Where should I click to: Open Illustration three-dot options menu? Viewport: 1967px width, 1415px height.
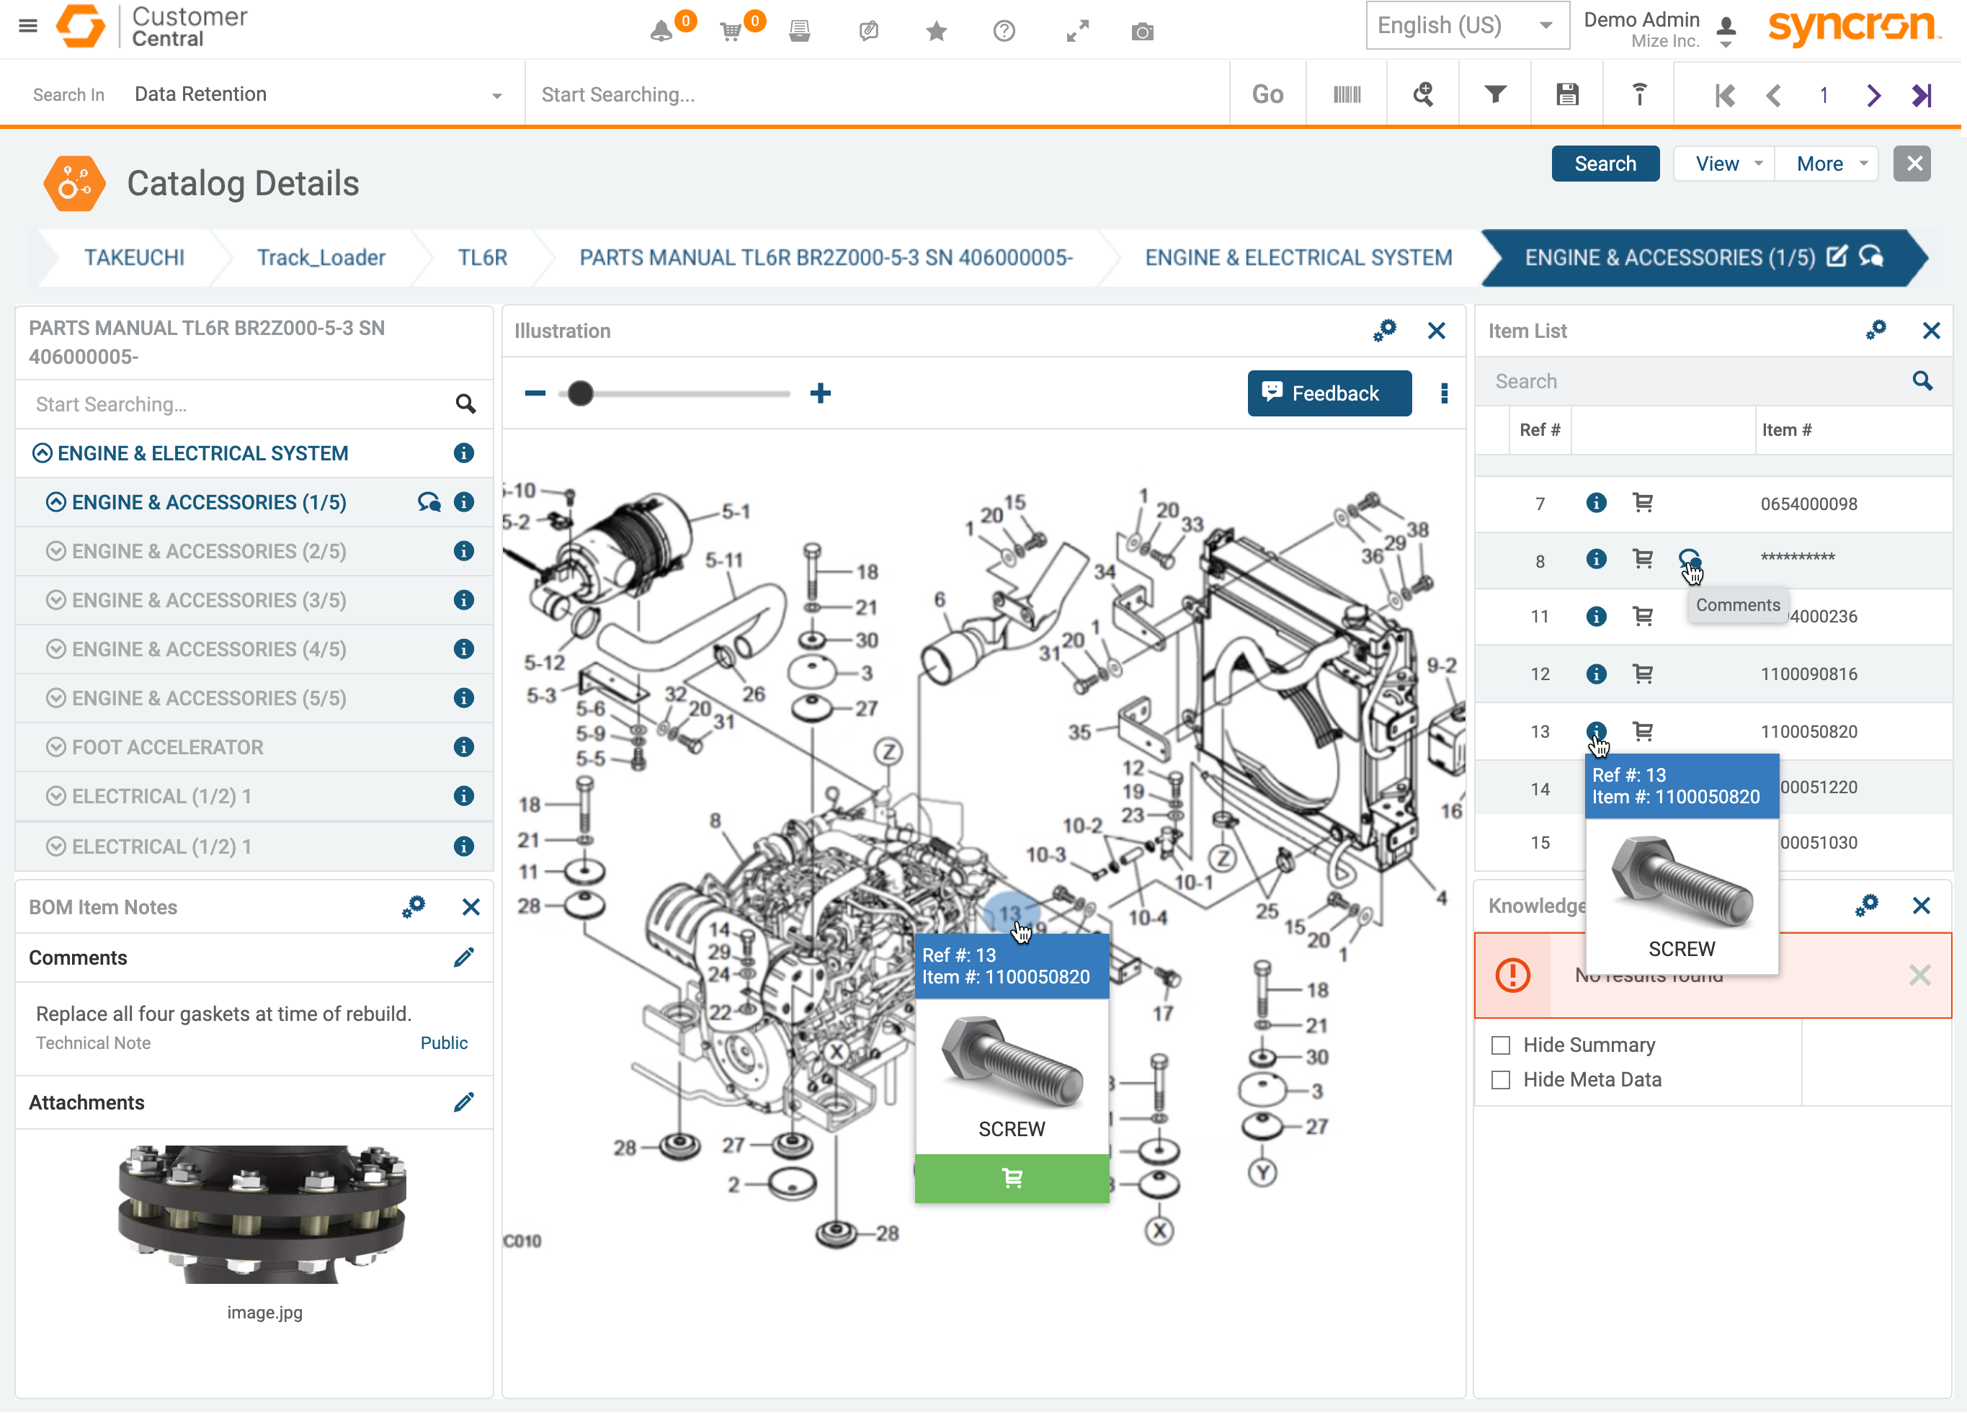(1443, 393)
